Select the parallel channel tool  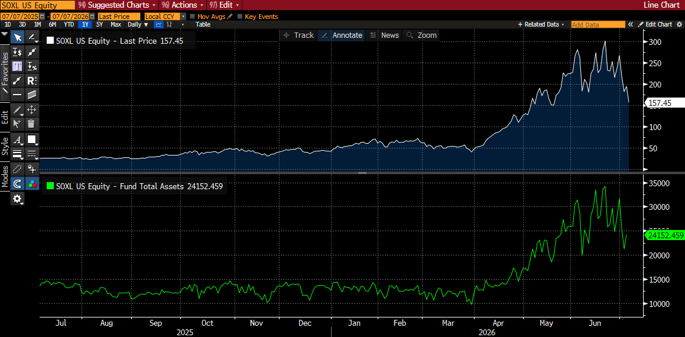pyautogui.click(x=32, y=95)
